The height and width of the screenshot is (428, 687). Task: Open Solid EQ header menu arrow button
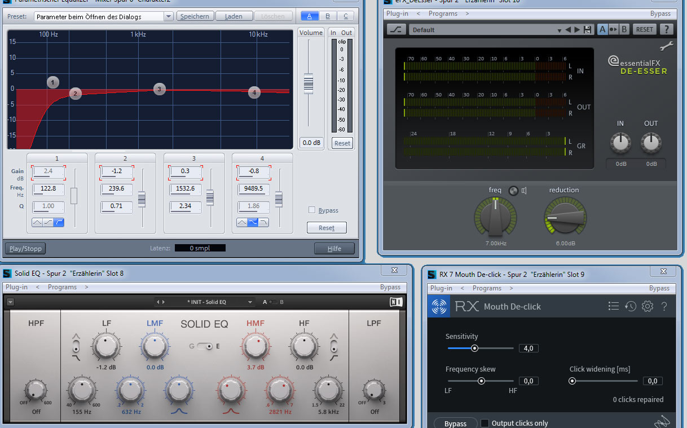[10, 302]
